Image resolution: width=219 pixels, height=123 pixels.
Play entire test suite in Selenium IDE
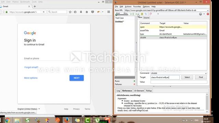tap(132, 14)
